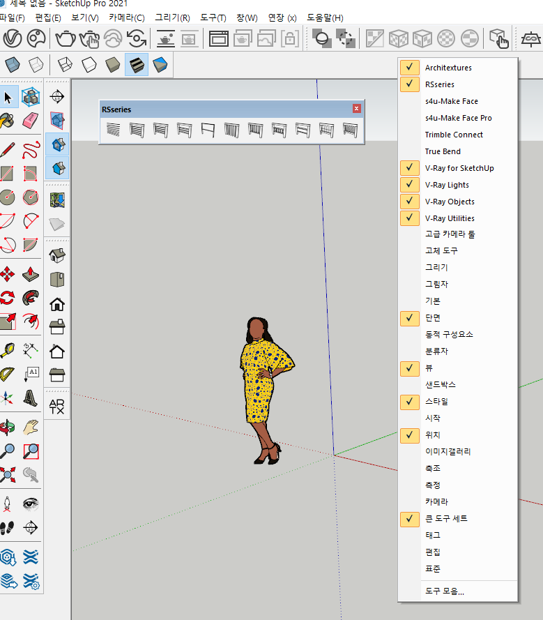Select the X-ray face style icon
This screenshot has width=543, height=620.
point(13,64)
